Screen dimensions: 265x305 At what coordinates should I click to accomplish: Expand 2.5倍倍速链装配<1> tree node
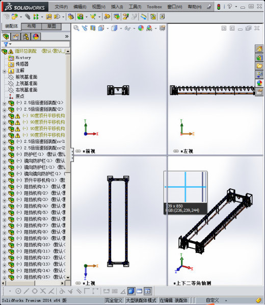5,104
